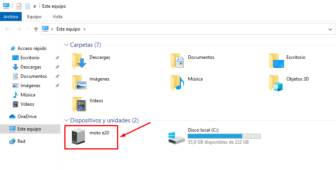Open the Objetos 3D folder

[x=276, y=82]
